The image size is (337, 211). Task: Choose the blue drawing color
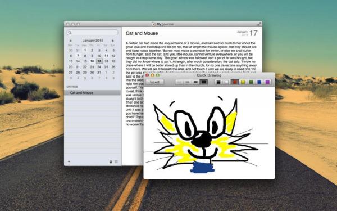coord(259,82)
